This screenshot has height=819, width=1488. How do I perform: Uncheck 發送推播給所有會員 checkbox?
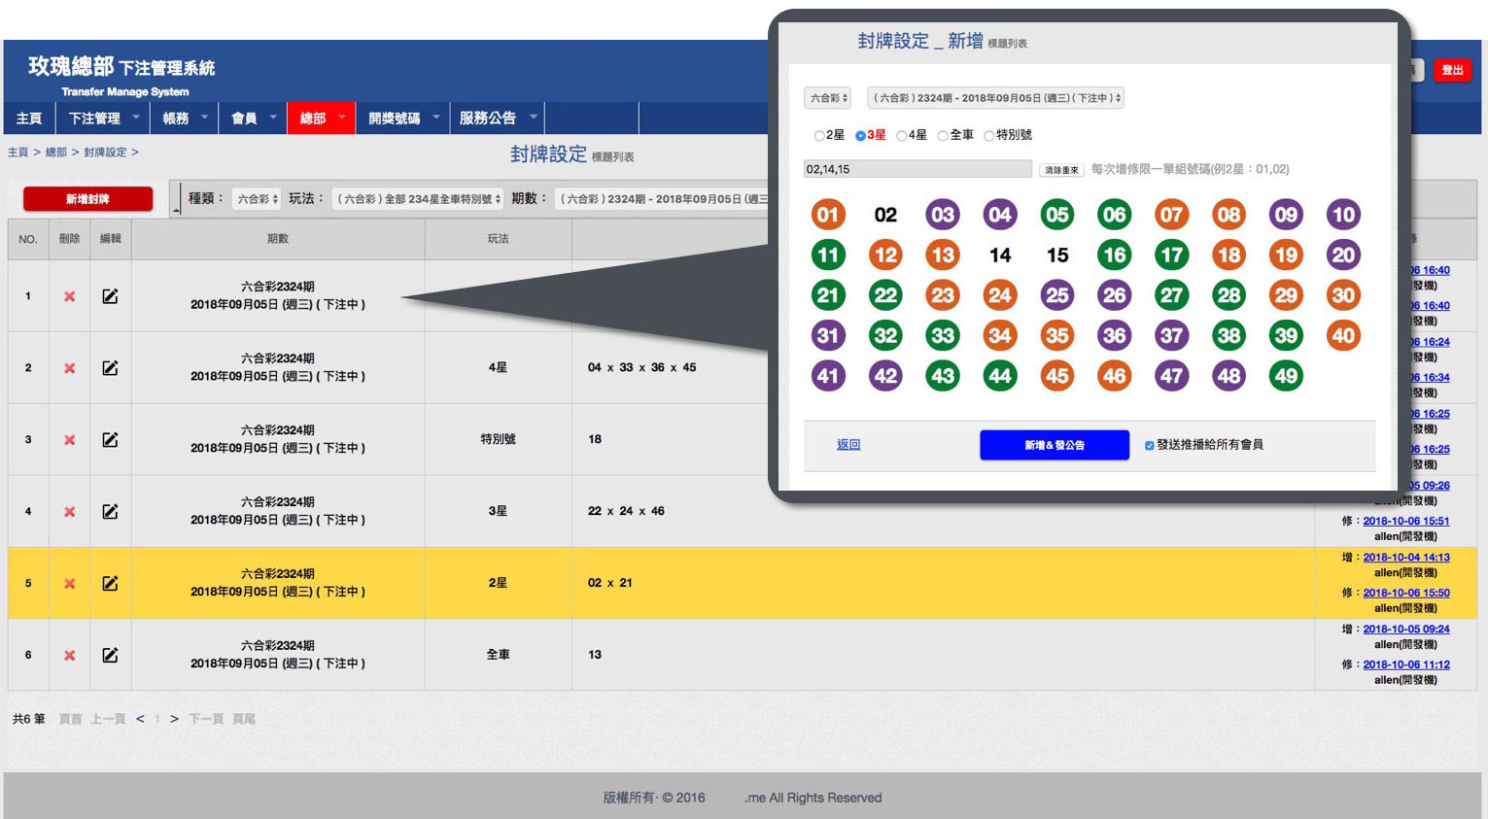point(1150,445)
